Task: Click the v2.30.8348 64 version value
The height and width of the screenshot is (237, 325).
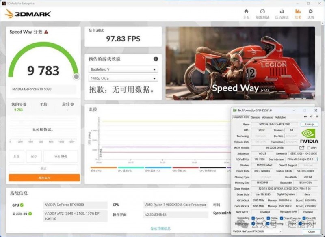Action: 175,215
